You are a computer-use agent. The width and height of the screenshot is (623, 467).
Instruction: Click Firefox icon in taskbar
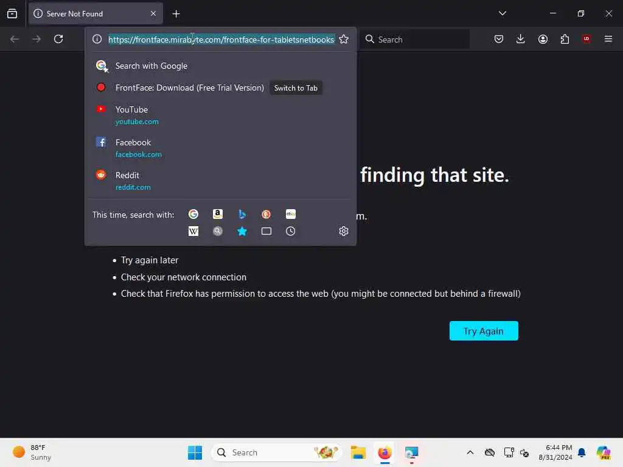385,452
